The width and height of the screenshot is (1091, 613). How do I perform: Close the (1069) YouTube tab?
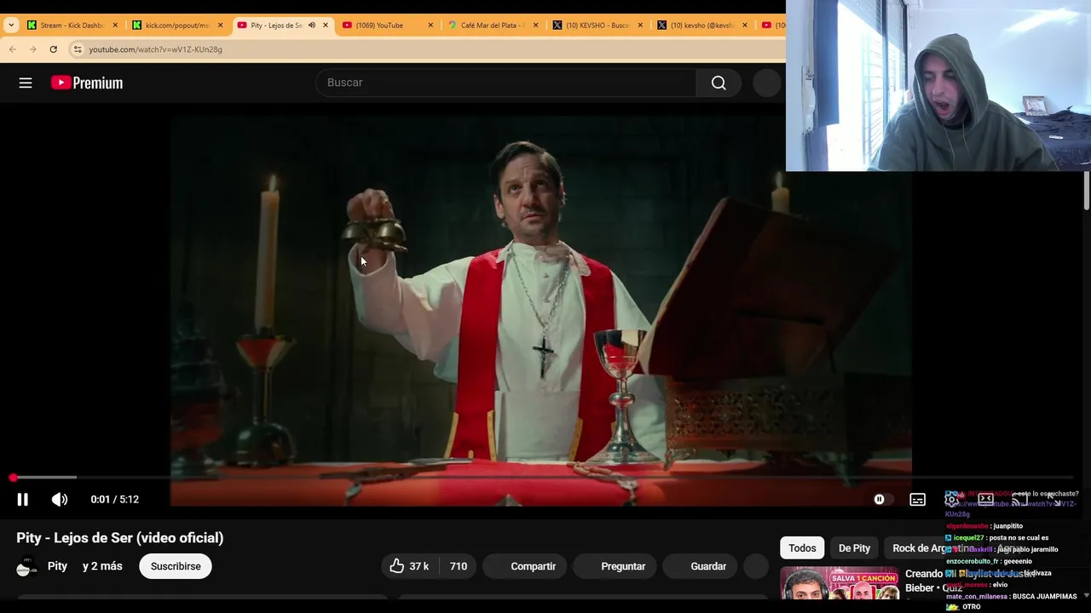[x=430, y=26]
